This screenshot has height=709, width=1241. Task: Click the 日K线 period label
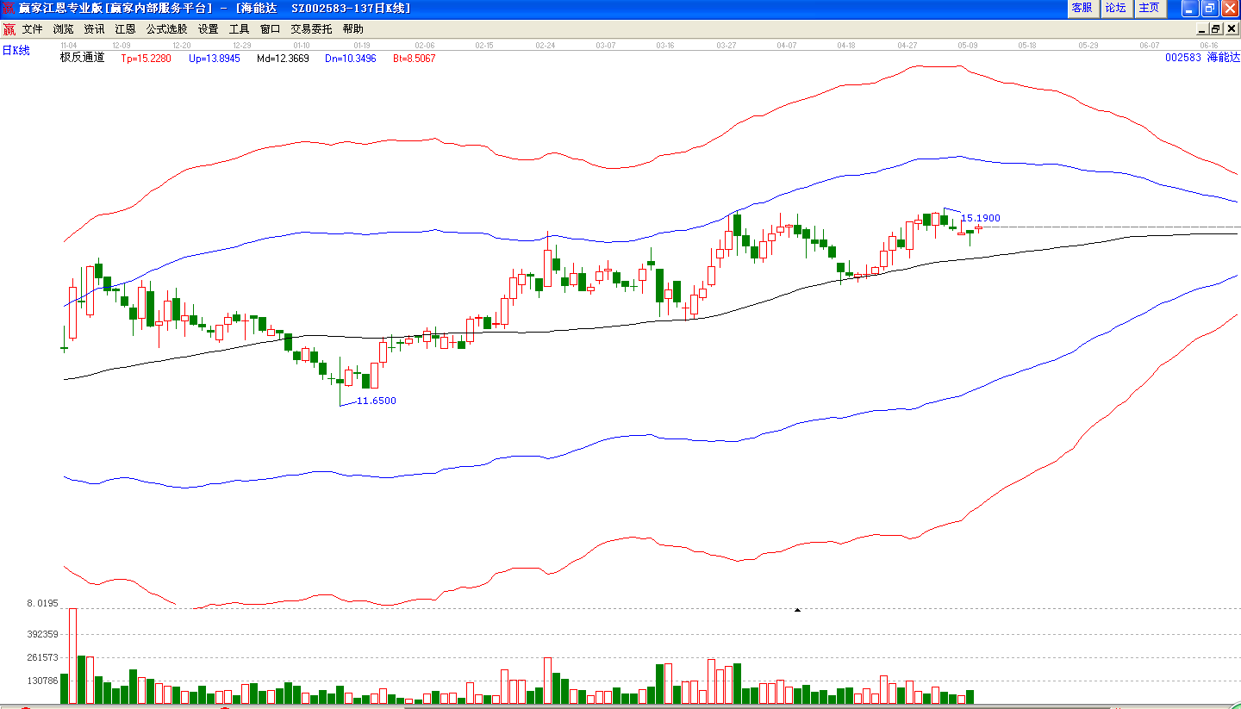(x=16, y=51)
